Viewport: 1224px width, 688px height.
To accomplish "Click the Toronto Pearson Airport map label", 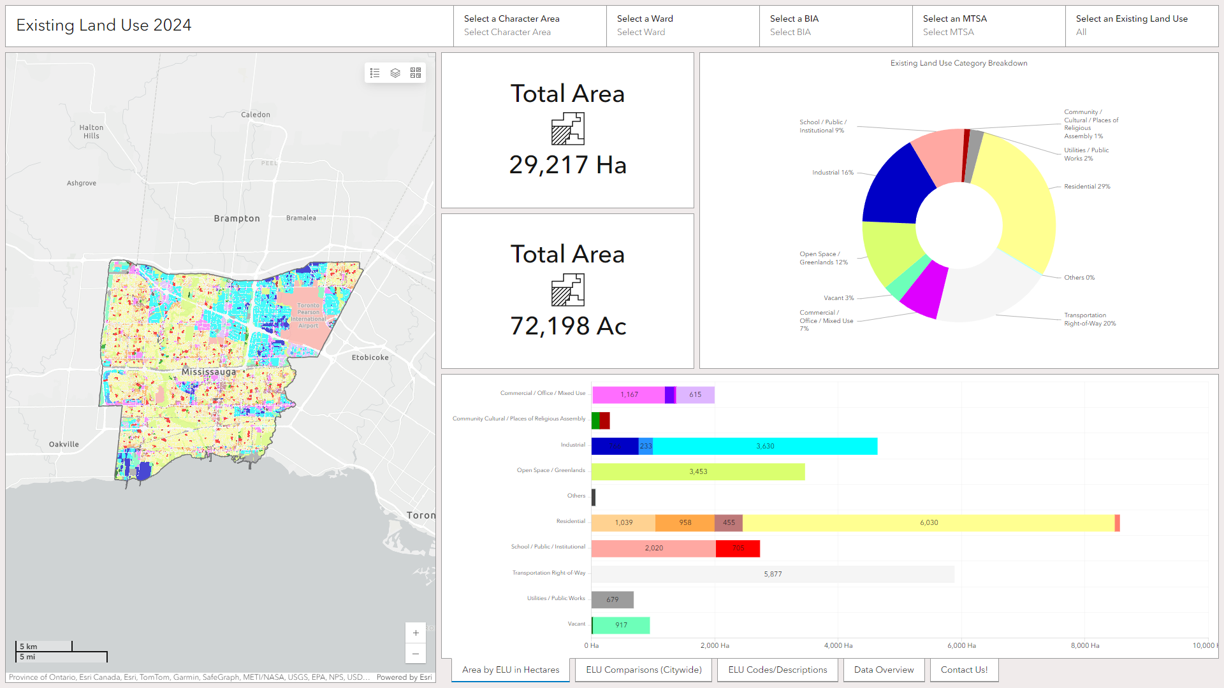I will [x=308, y=315].
